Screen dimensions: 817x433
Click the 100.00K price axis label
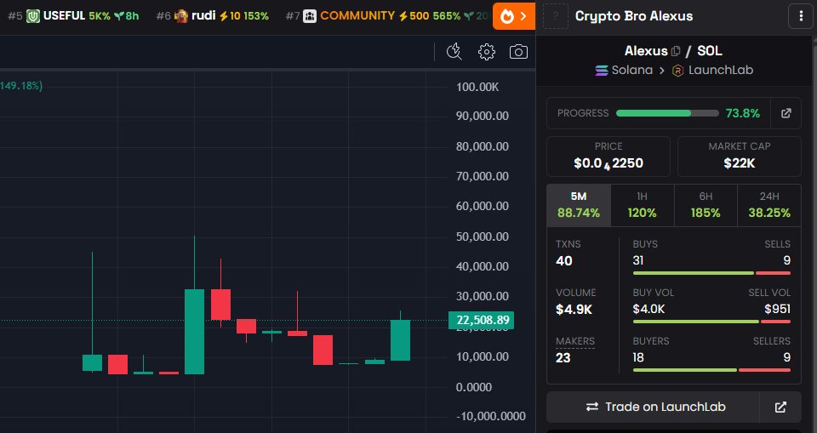pyautogui.click(x=477, y=87)
